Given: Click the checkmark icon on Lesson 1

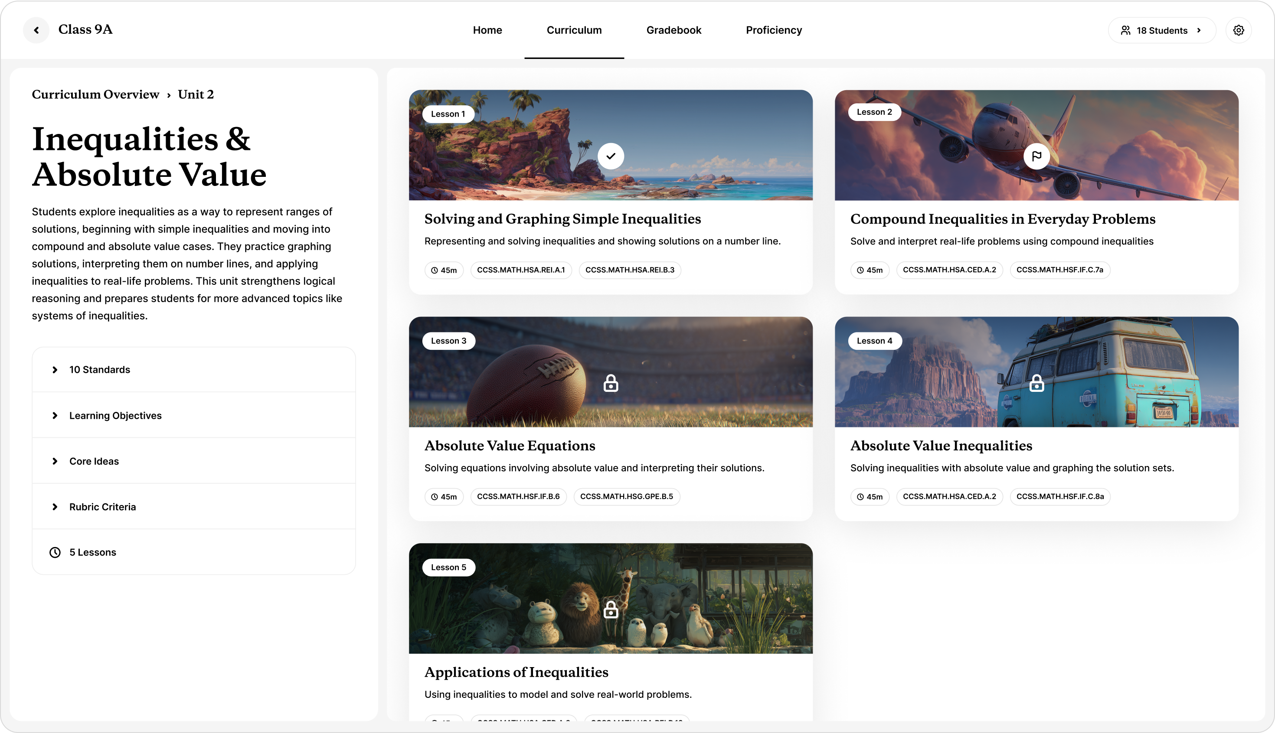Looking at the screenshot, I should click(x=611, y=156).
